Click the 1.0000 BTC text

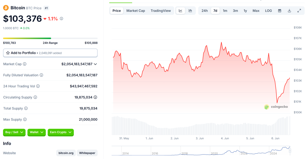(x=11, y=28)
